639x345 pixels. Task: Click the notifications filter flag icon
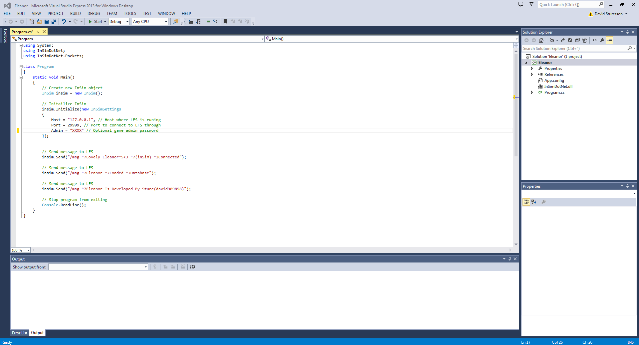pos(532,4)
